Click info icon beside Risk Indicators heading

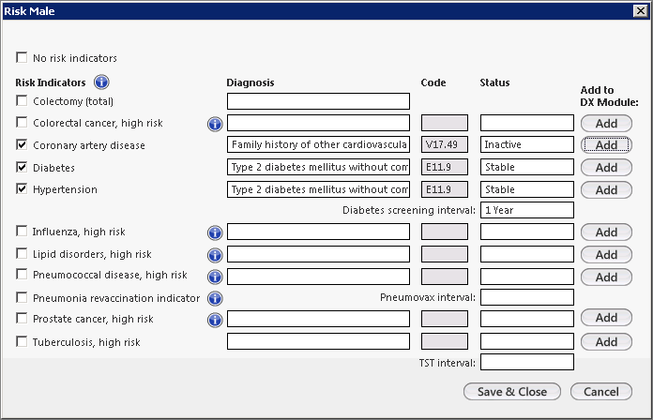pos(101,82)
